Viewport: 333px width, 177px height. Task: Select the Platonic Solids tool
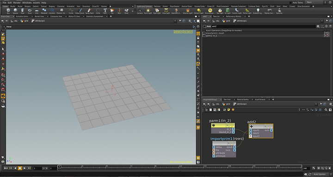[62, 11]
